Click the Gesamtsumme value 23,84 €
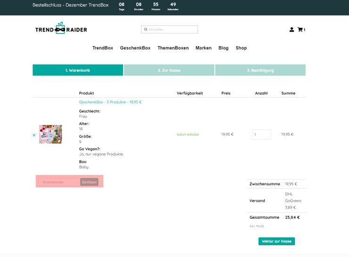Screen dimensions: 349x257 tap(292, 217)
